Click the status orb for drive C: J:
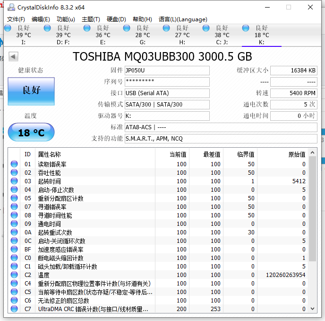Screen dimensions: 325x321 [x=206, y=28]
